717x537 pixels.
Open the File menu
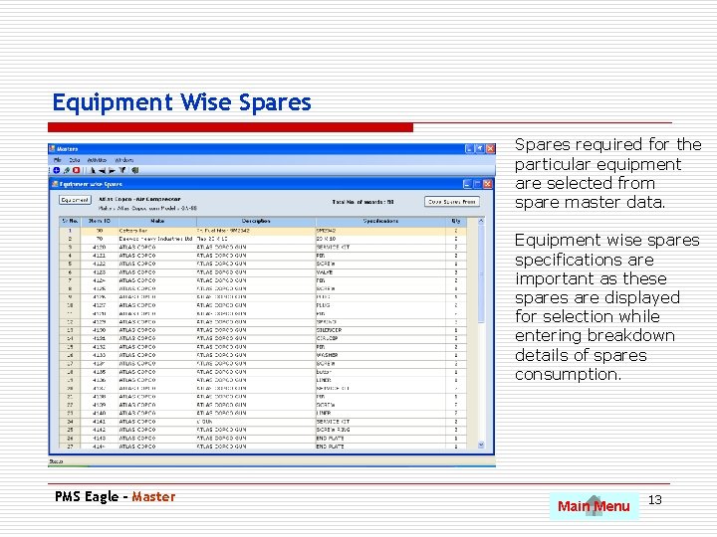pyautogui.click(x=57, y=160)
